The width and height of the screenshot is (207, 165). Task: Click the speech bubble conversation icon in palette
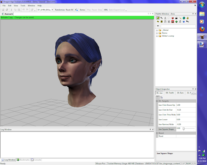(x=169, y=18)
